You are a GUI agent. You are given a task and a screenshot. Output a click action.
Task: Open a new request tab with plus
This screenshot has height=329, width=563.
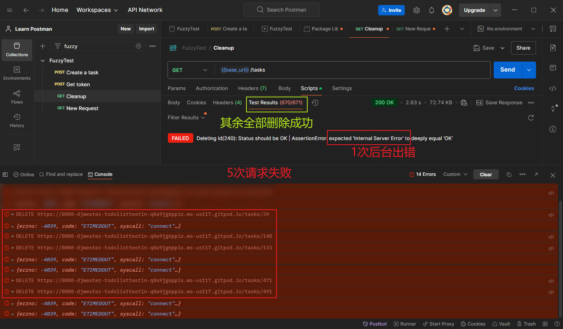coord(447,29)
